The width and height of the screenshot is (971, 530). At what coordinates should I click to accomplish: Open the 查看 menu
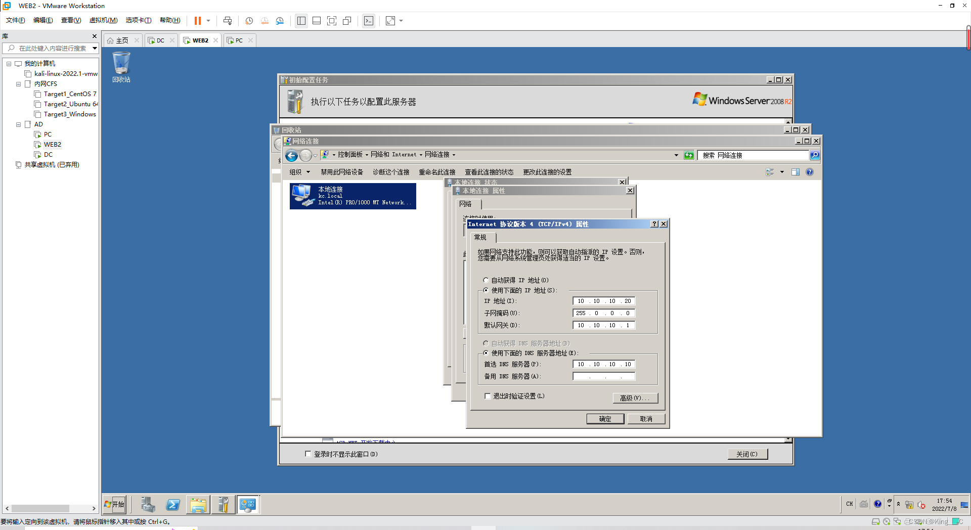point(71,20)
